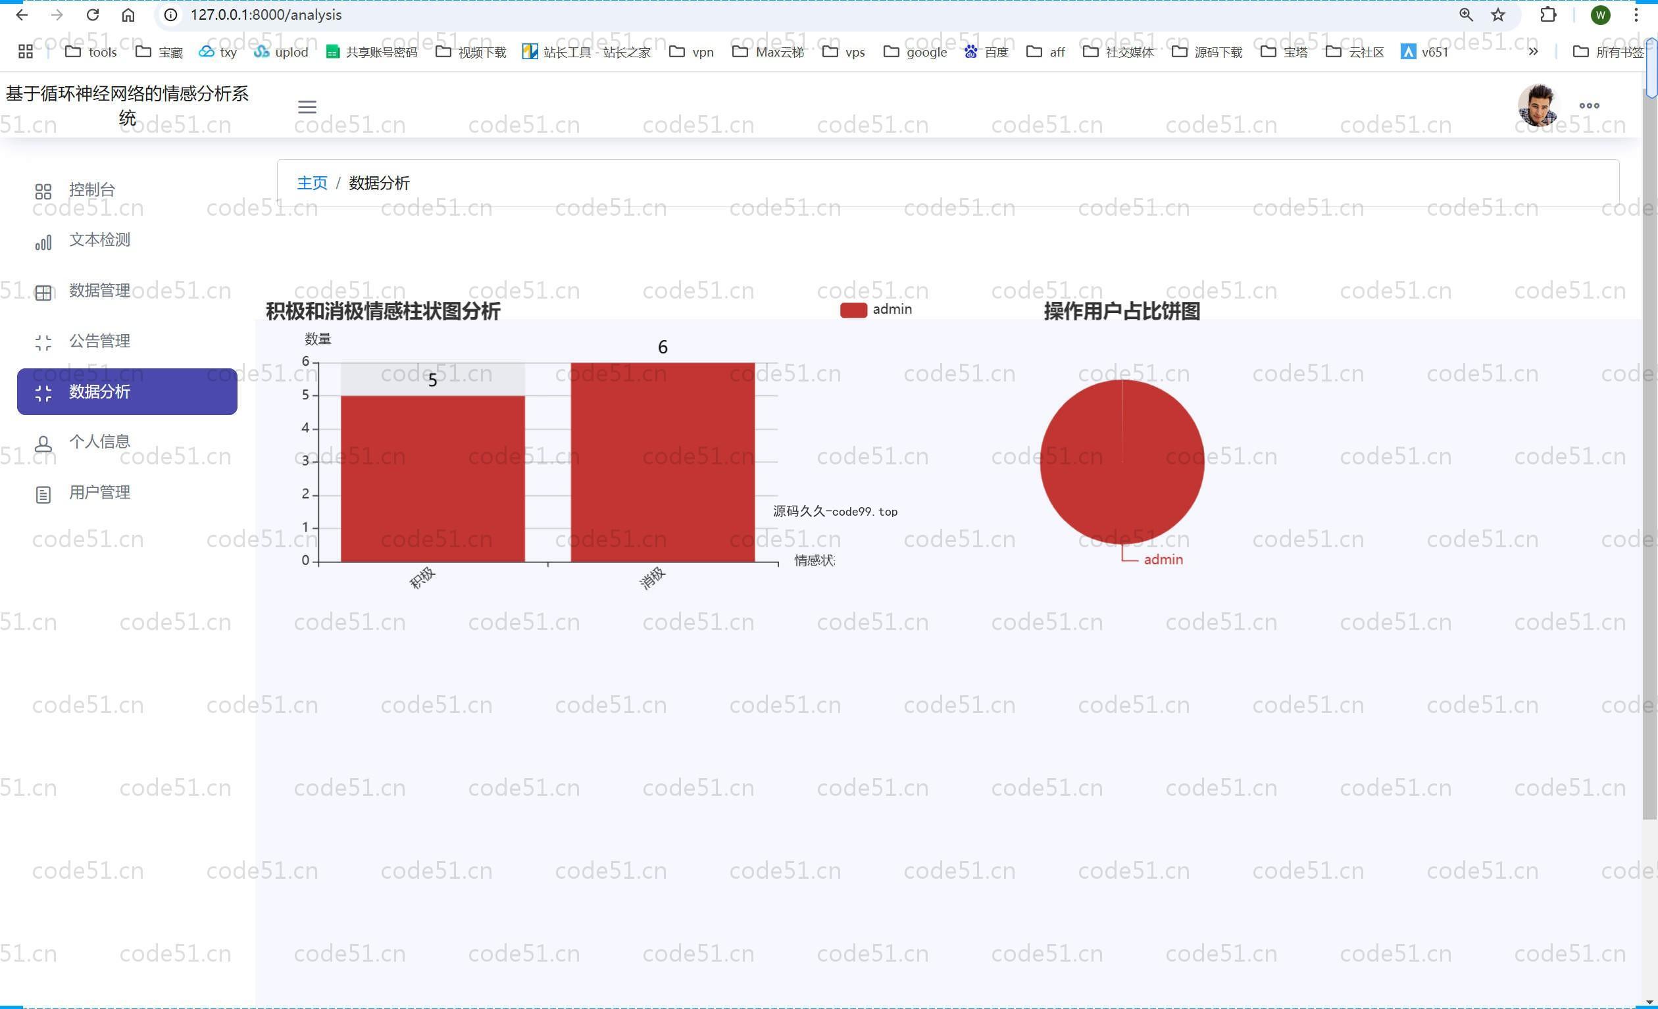Click the 文本检测 bar chart icon
This screenshot has height=1009, width=1658.
tap(43, 242)
